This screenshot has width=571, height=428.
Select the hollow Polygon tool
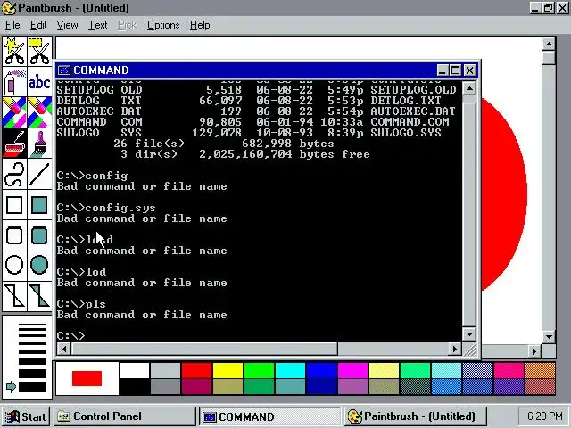(x=14, y=296)
